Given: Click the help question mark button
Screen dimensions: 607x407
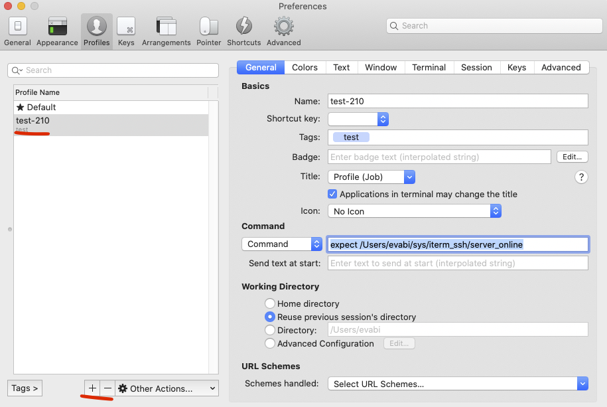Looking at the screenshot, I should click(x=581, y=177).
